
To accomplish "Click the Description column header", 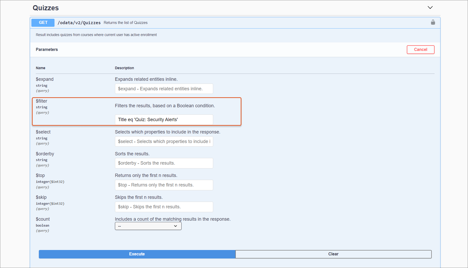I will tap(124, 68).
